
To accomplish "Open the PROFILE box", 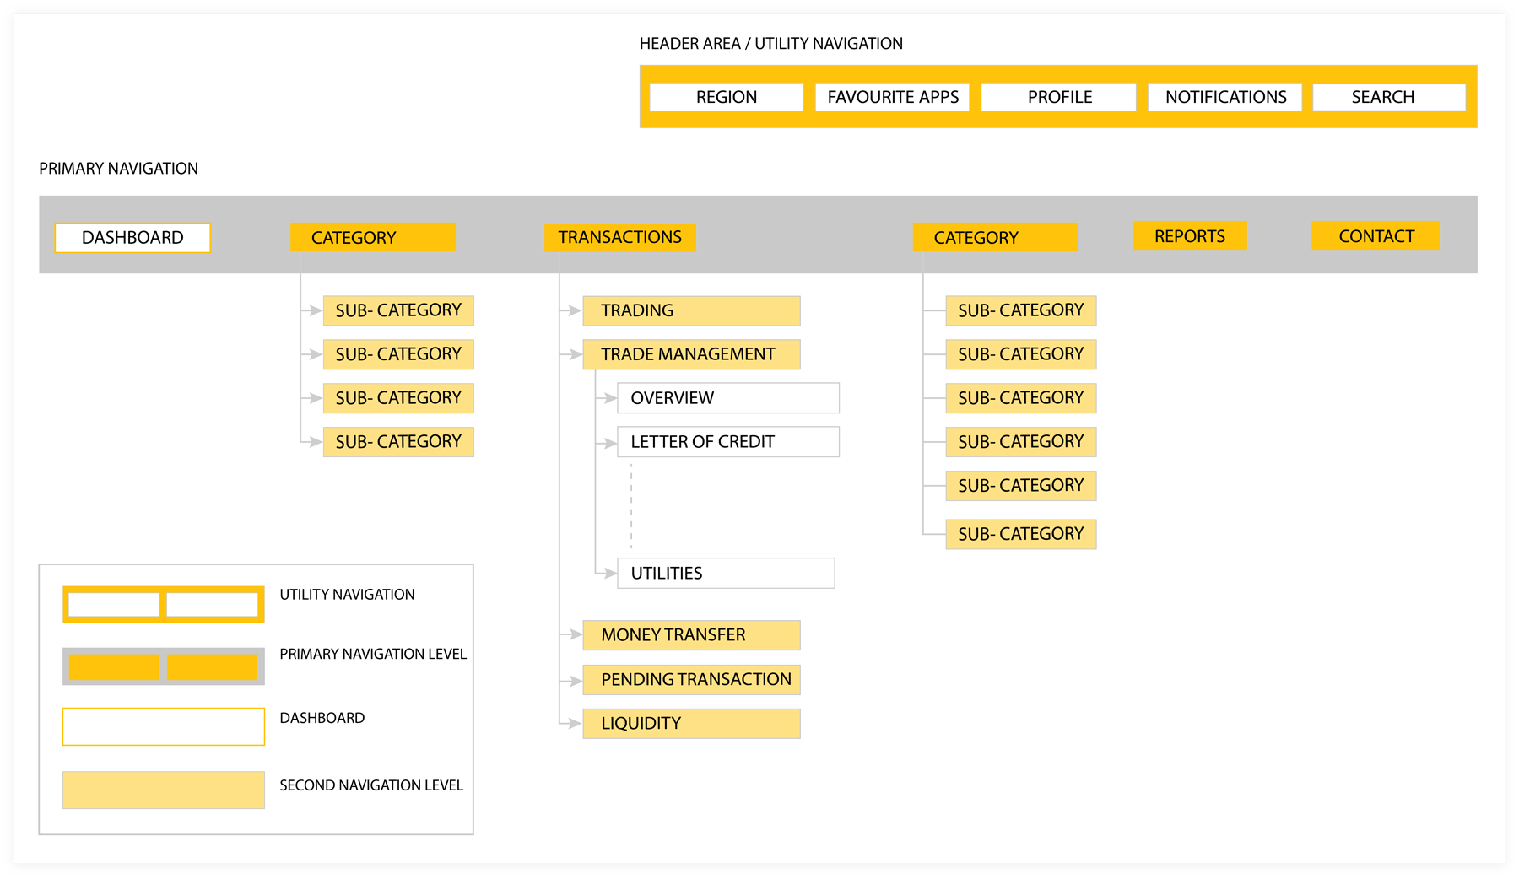I will pos(1059,97).
